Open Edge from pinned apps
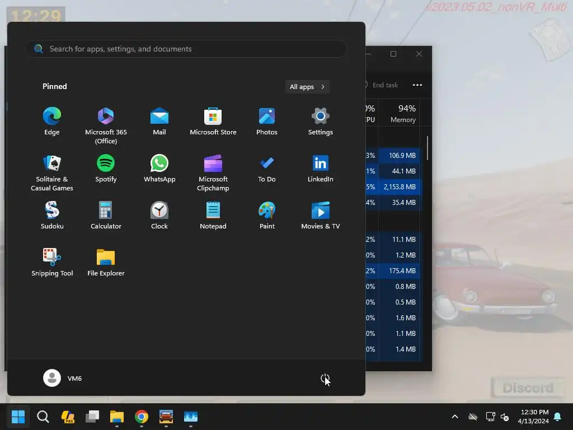Viewport: 573px width, 430px height. pyautogui.click(x=52, y=121)
